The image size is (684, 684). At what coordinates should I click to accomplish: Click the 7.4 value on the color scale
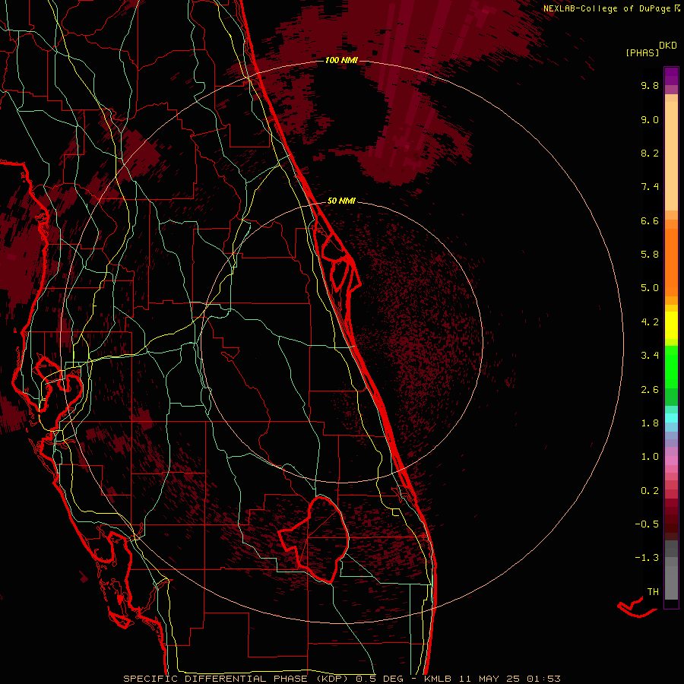click(650, 187)
